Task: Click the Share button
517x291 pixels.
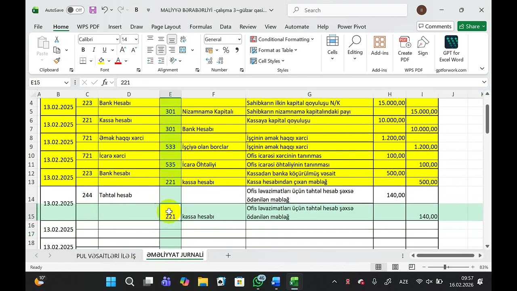Action: 472,26
